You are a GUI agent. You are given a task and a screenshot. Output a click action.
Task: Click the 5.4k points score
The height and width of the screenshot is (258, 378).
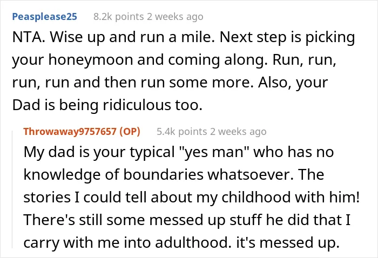[x=182, y=132]
